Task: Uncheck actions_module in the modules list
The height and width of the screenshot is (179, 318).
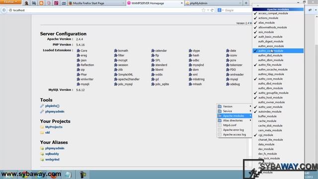Action: 278,18
